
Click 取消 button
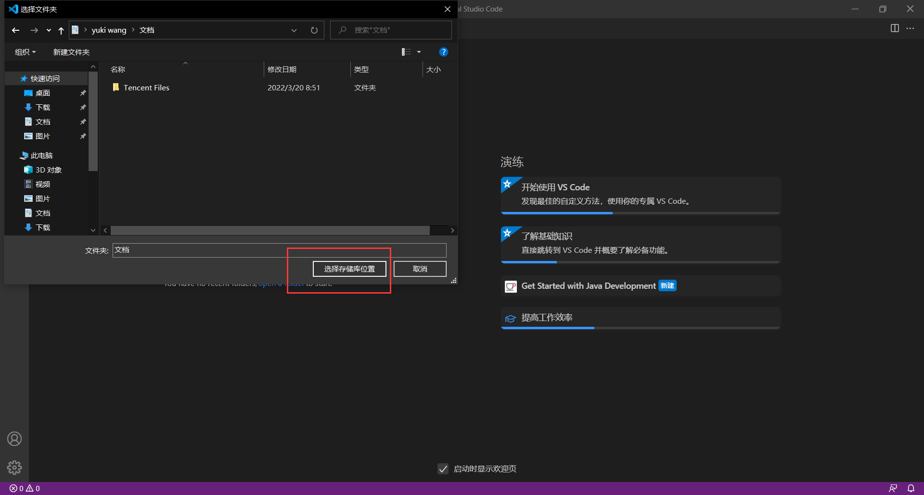(x=420, y=269)
